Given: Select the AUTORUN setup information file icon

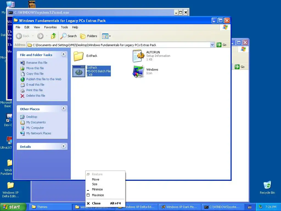Looking at the screenshot, I should point(138,56).
